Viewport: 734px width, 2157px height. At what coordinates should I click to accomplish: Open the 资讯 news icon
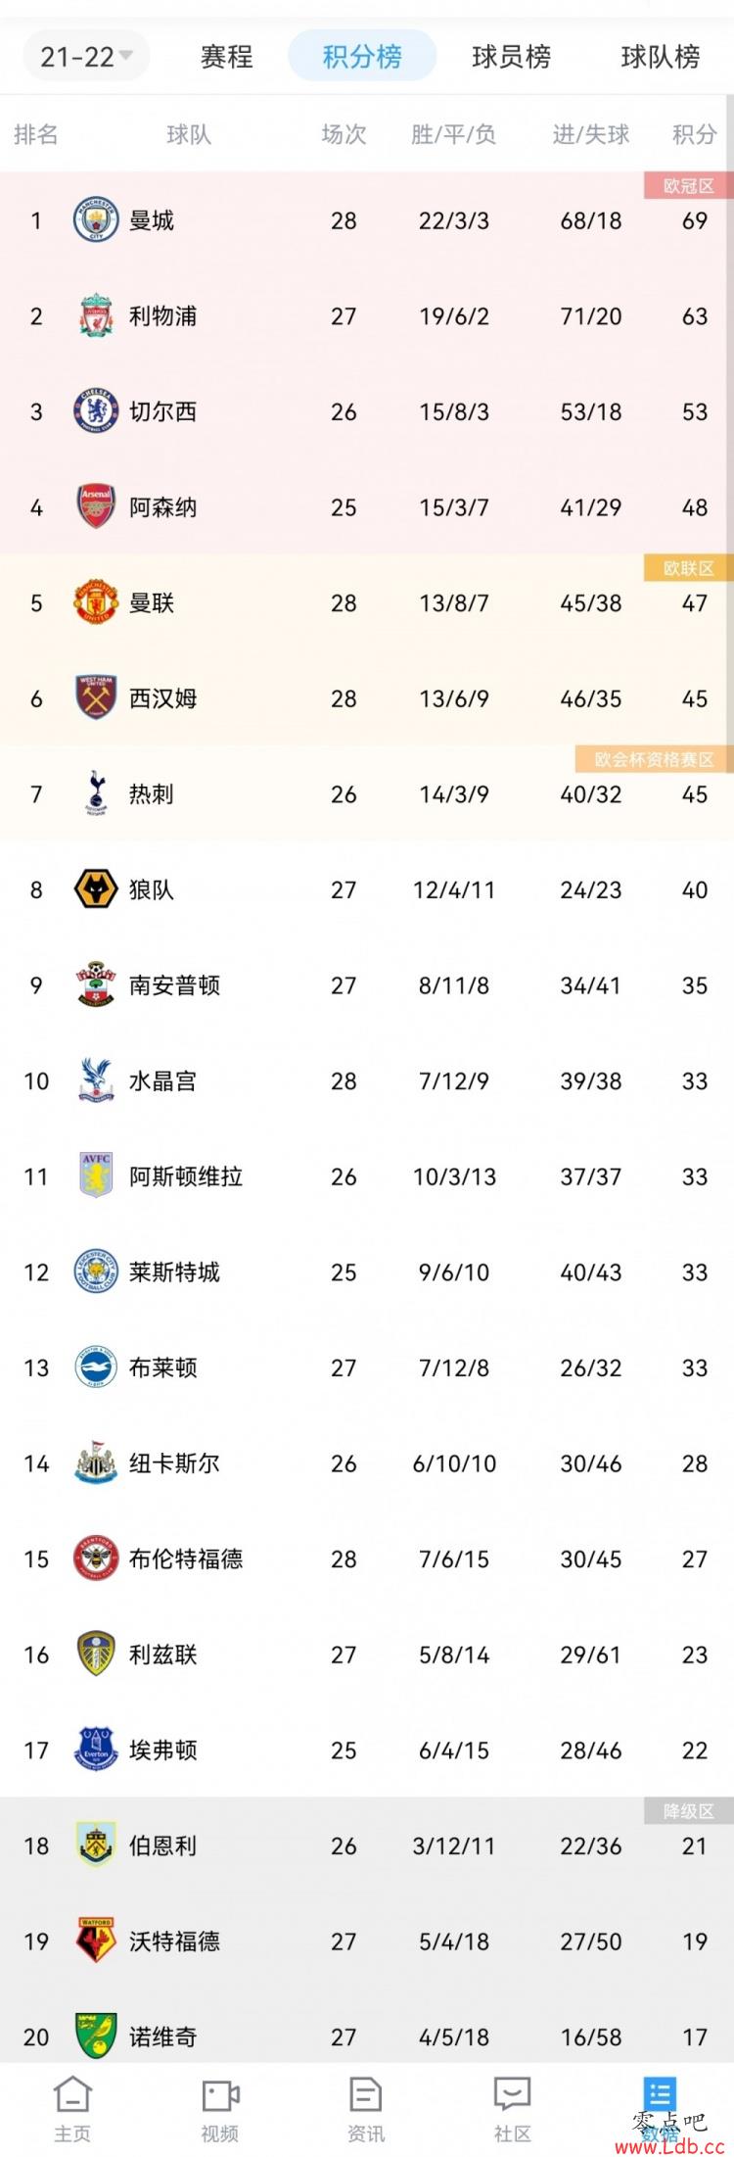click(365, 2106)
